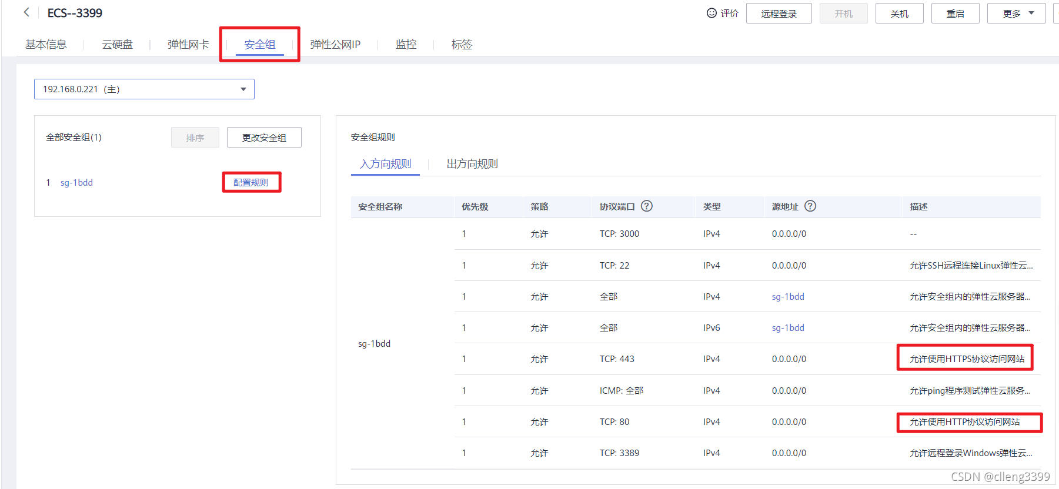Go back using the left arrow icon
The width and height of the screenshot is (1059, 489).
(26, 12)
